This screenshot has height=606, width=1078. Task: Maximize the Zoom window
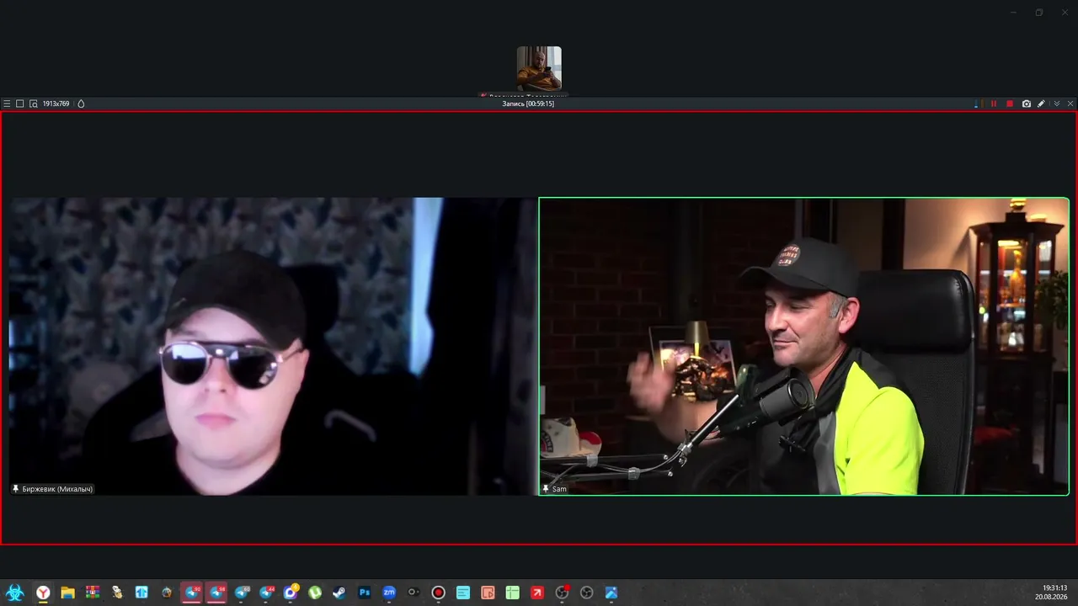[x=1039, y=12]
